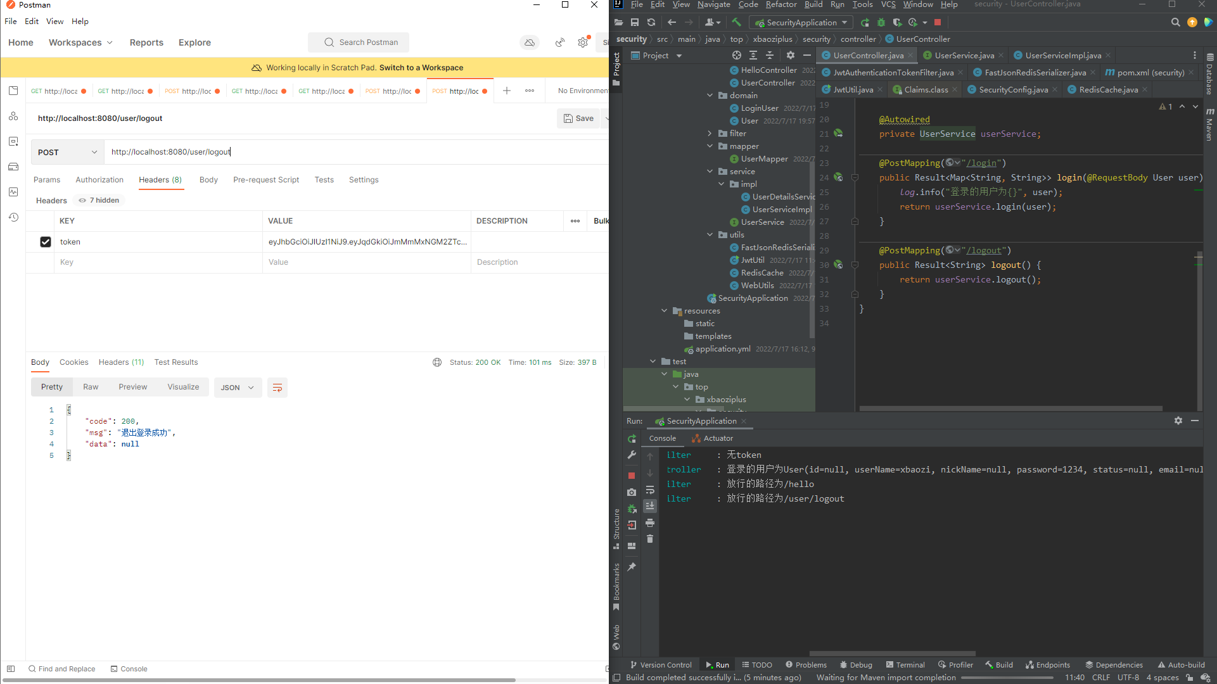Click the satellite capture requests icon in Postman
Viewport: 1217px width, 684px height.
pos(560,42)
